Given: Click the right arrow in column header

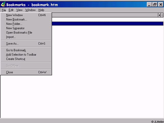Looking at the screenshot, I should [x=162, y=15].
